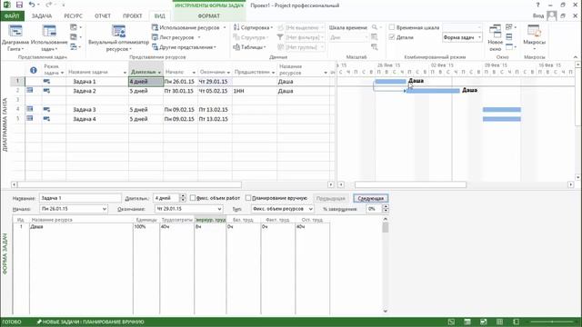Click the Redo arrow icon
Screen dimensions: 582x327
(49, 5)
